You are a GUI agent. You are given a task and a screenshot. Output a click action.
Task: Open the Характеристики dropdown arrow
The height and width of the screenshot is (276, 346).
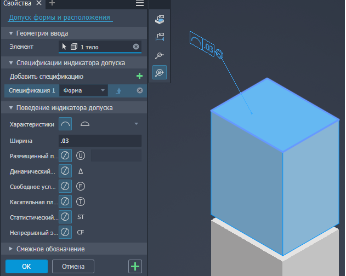tap(136, 124)
